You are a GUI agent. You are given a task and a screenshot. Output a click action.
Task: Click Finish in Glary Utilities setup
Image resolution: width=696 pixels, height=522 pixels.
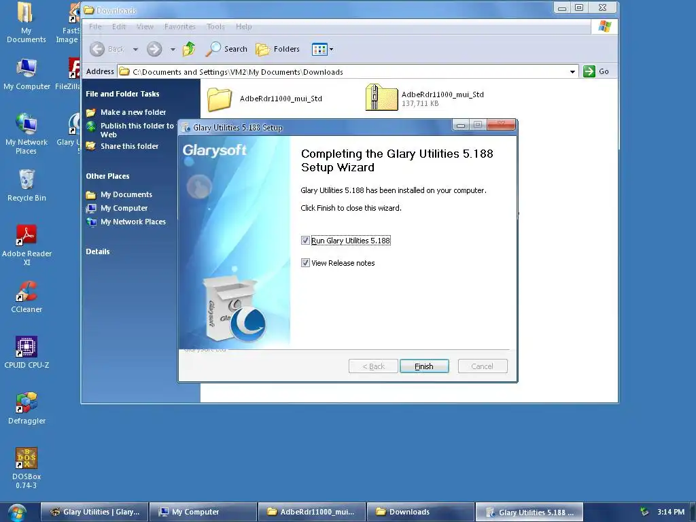(x=424, y=366)
